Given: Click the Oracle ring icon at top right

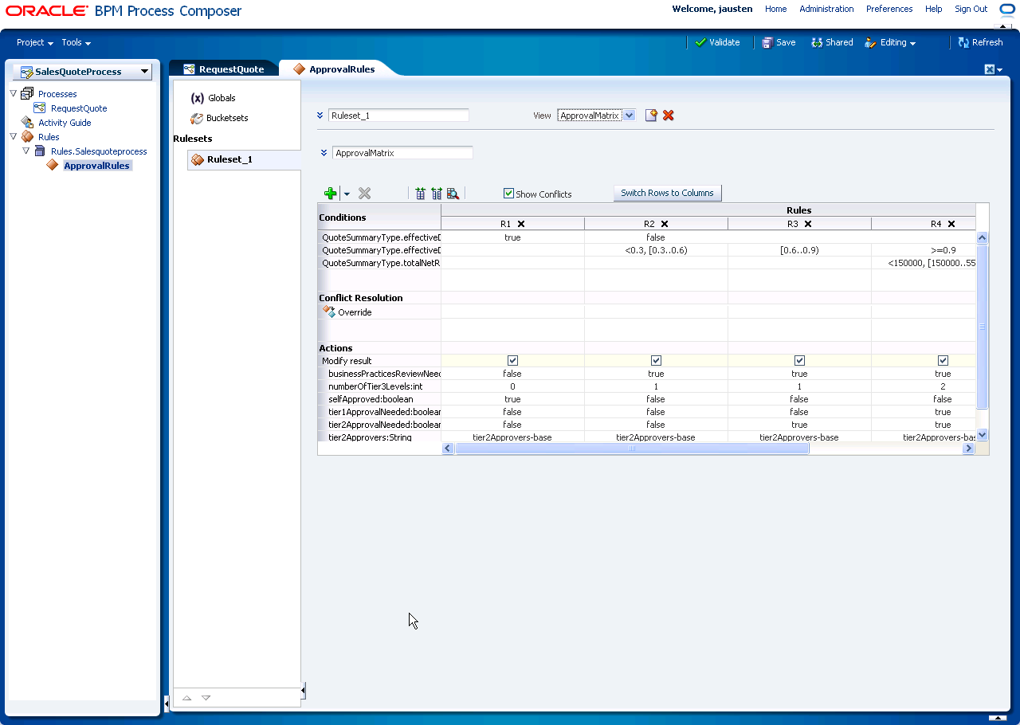Looking at the screenshot, I should click(x=1007, y=10).
